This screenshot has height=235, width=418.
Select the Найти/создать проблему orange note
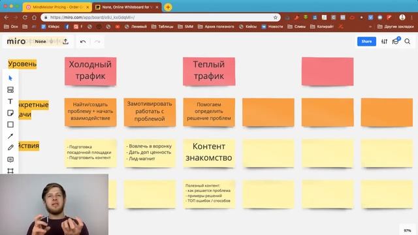click(x=90, y=112)
